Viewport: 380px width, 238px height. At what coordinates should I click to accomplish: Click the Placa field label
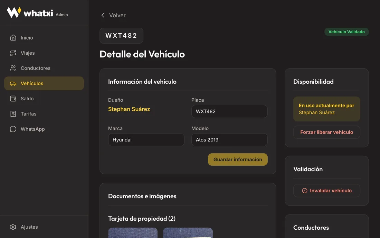[198, 100]
